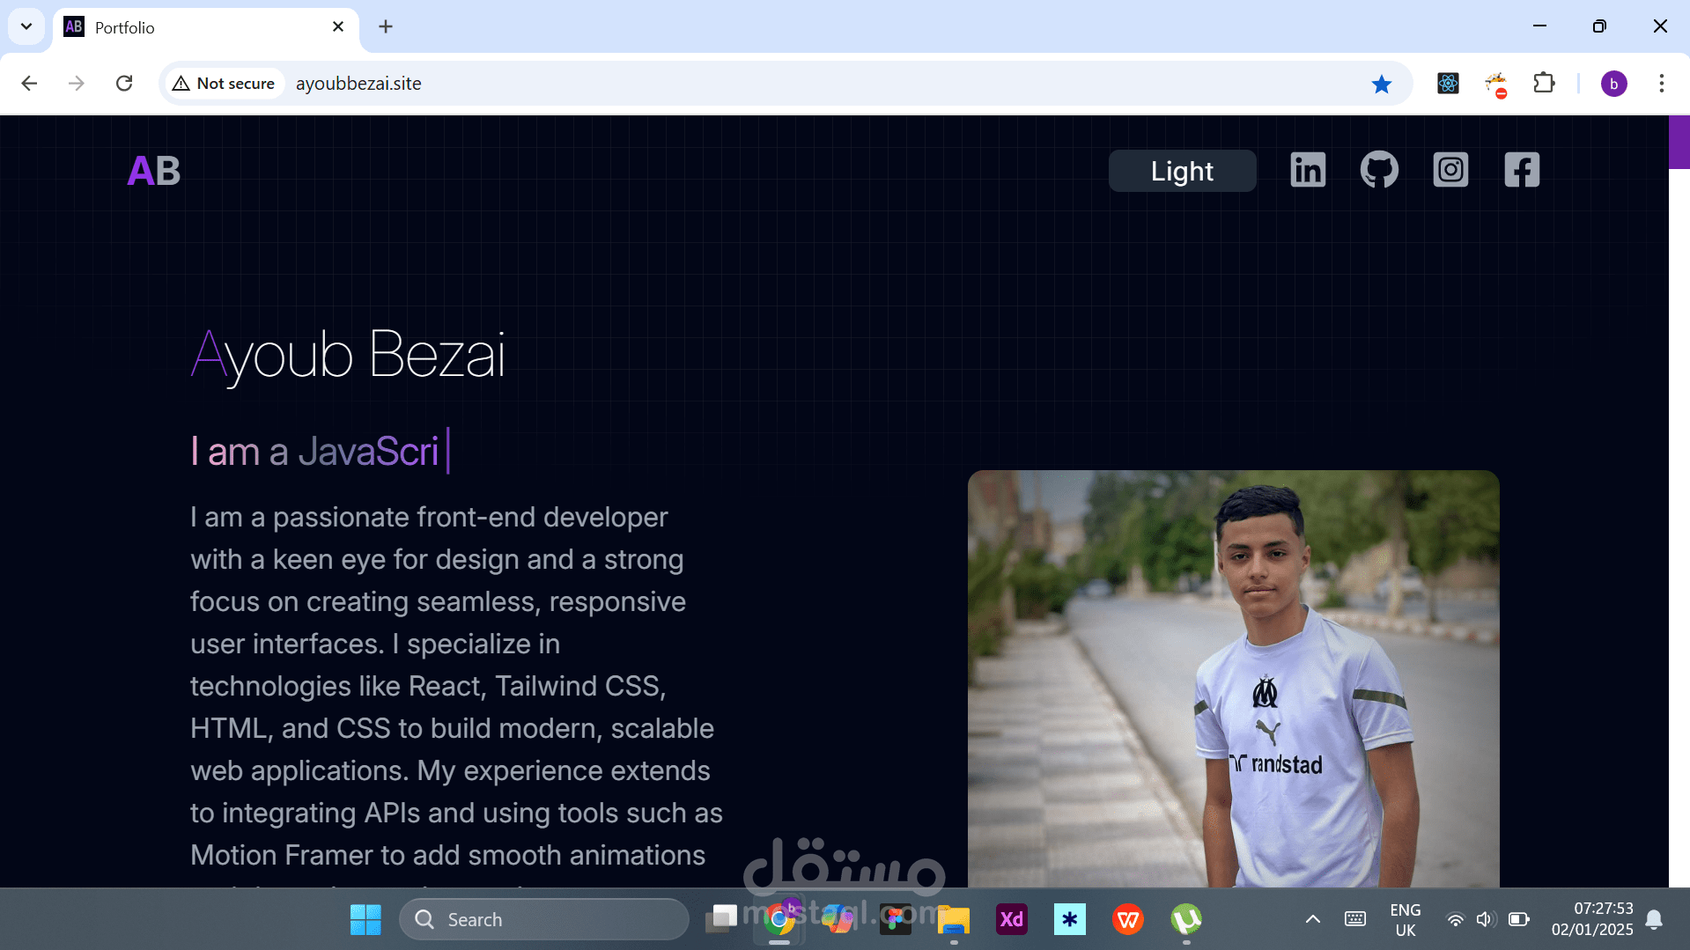This screenshot has height=950, width=1690.
Task: Go forward in browser history
Action: click(x=77, y=84)
